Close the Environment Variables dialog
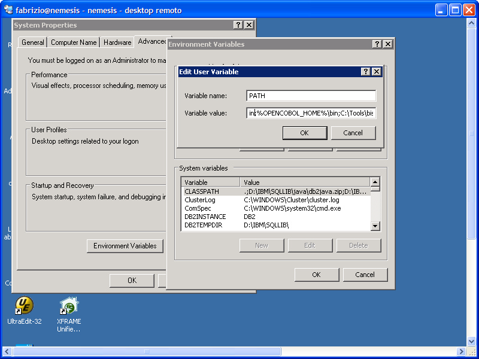This screenshot has height=359, width=479. click(388, 44)
